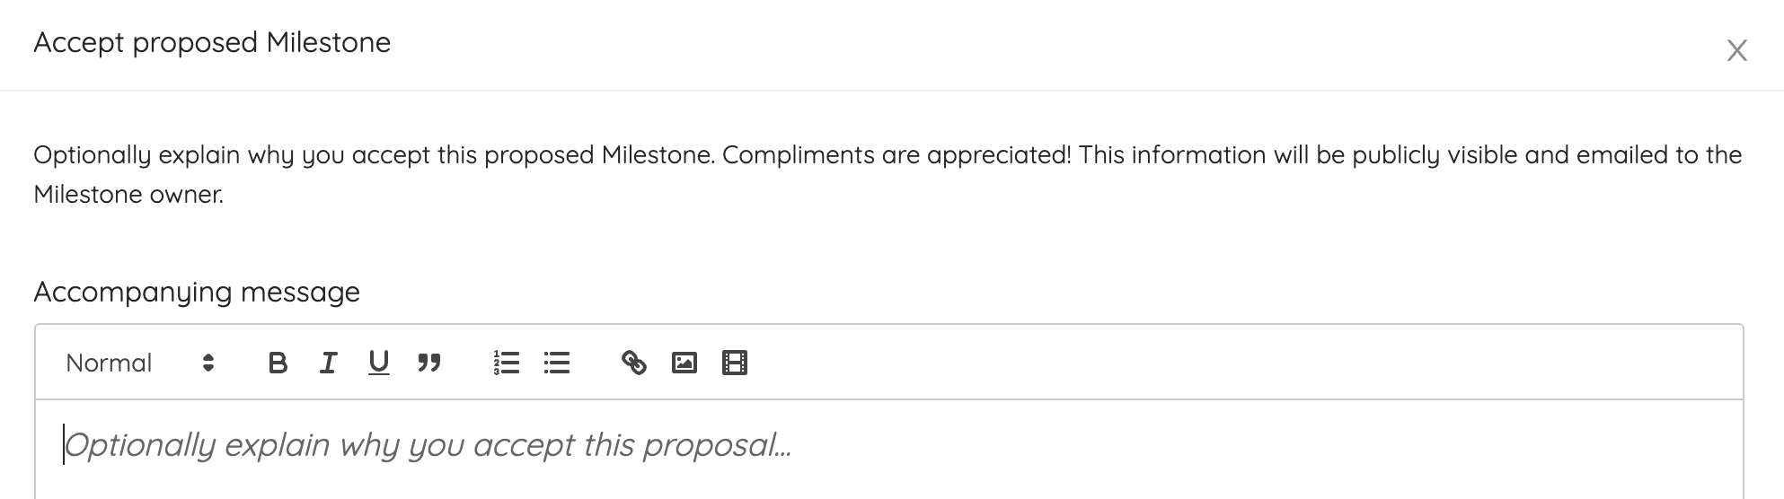Viewport: 1784px width, 499px height.
Task: Click the up-down arrows beside Normal
Action: 208,363
